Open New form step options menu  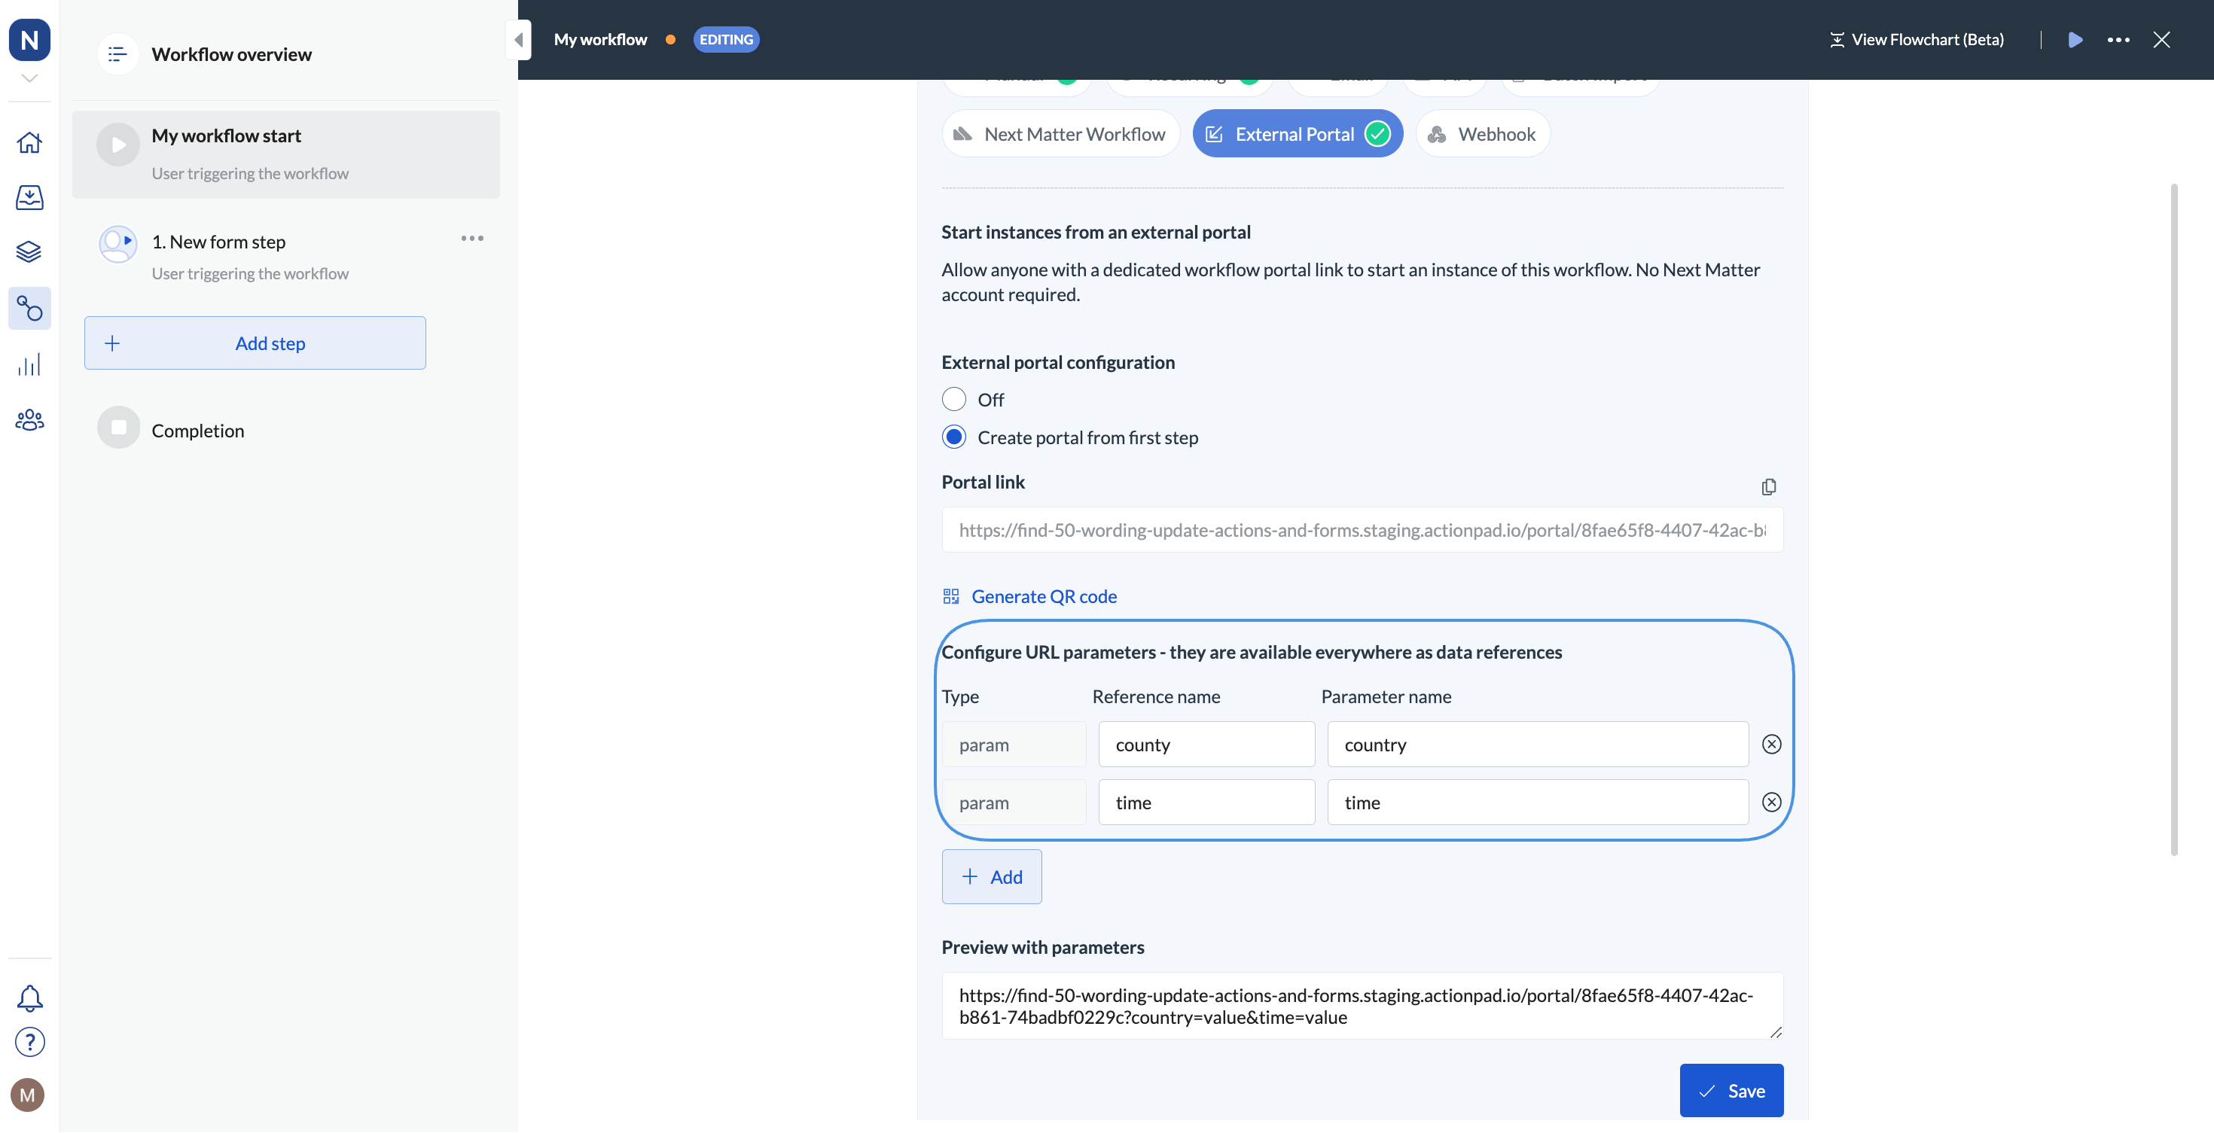tap(472, 239)
